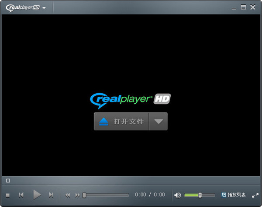
Task: Rewind using the double left arrows
Action: click(68, 195)
